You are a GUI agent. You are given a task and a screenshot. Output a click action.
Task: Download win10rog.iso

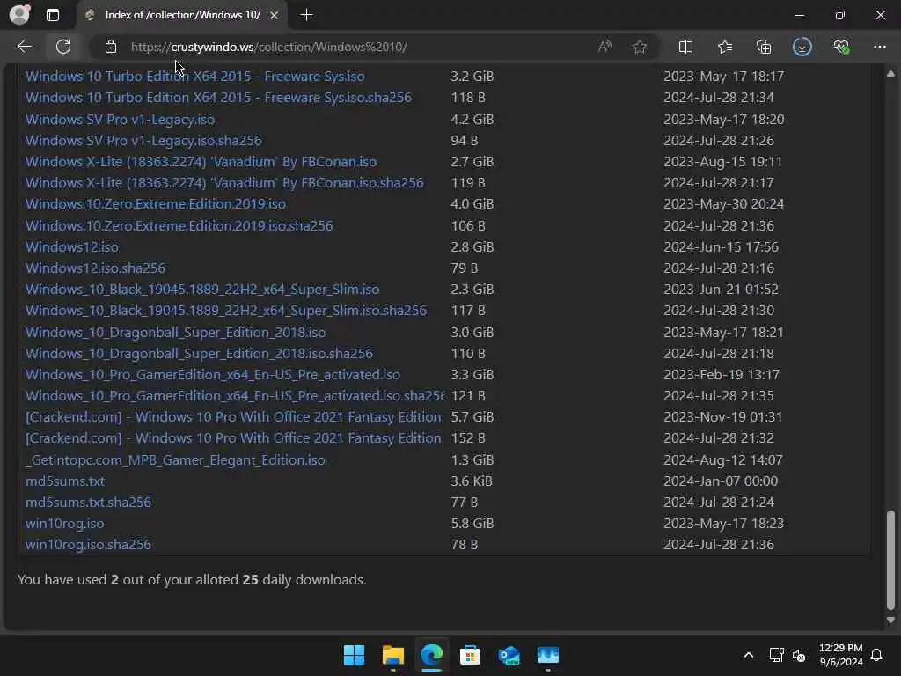coord(65,524)
